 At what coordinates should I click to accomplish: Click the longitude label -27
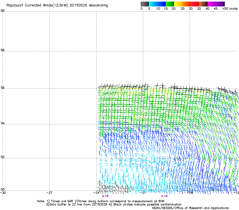tap(49, 193)
